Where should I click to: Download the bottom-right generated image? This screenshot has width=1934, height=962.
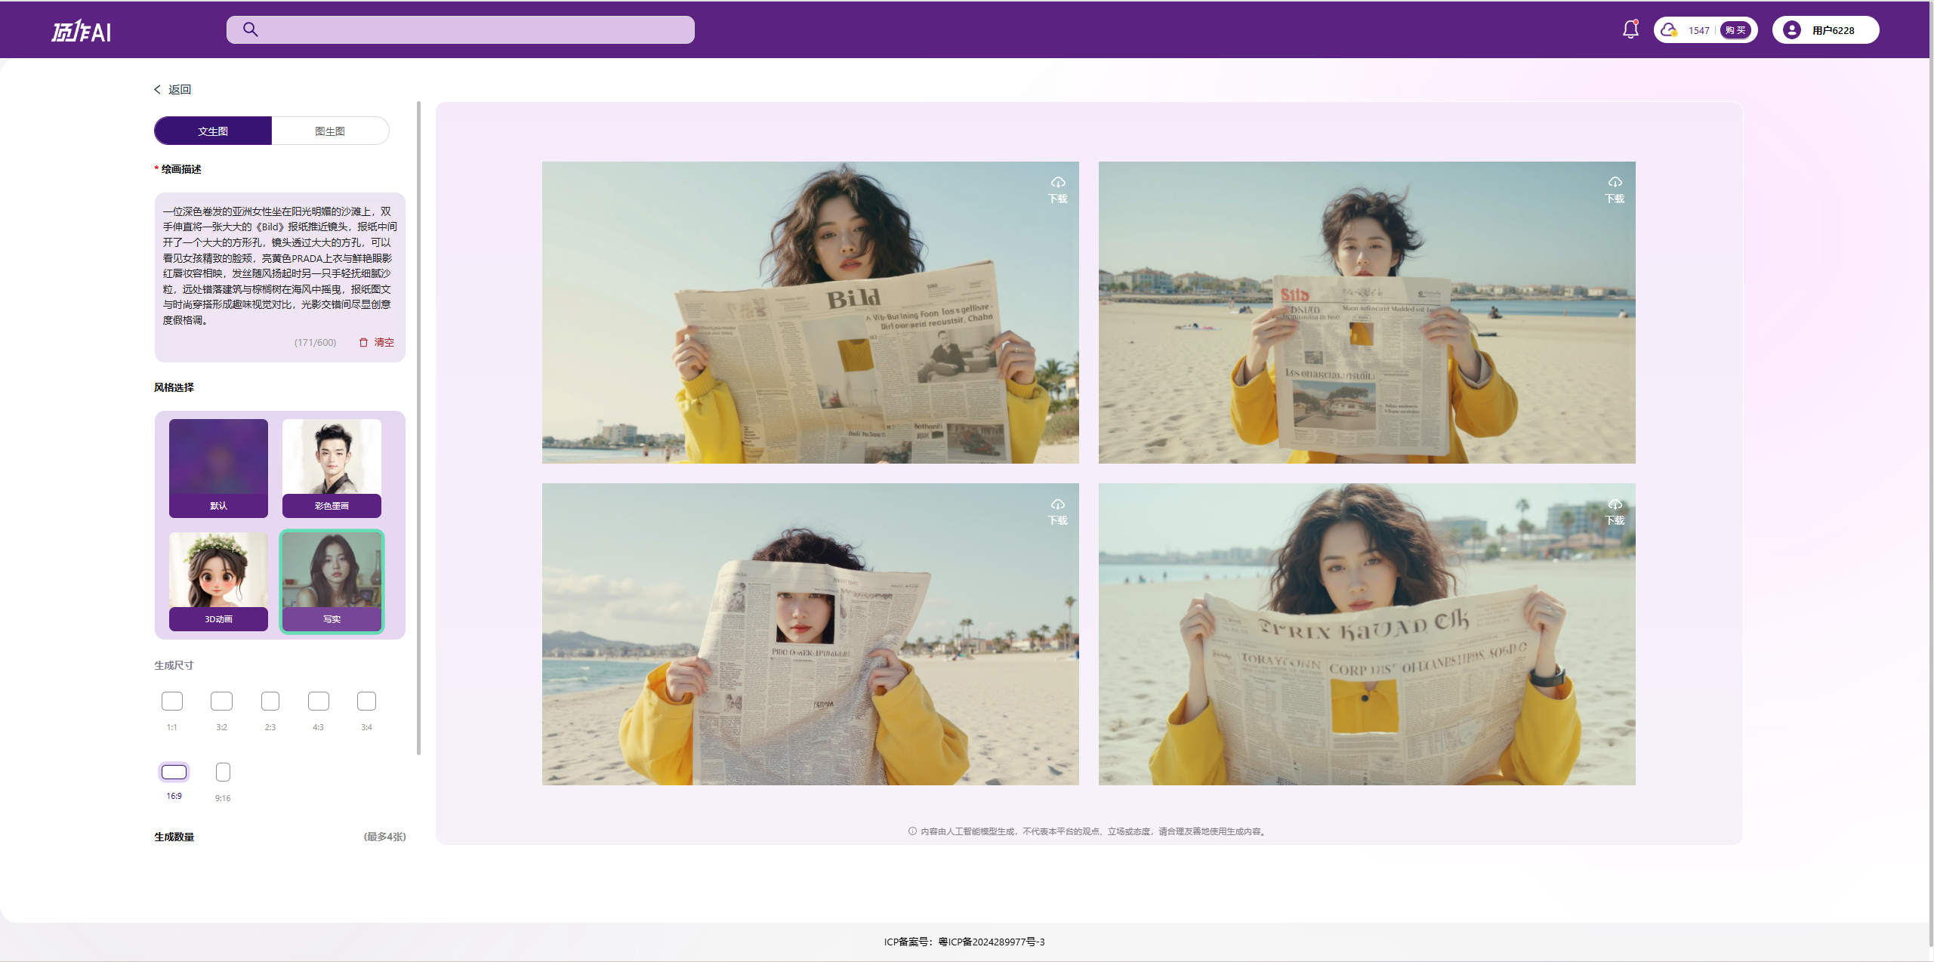click(x=1614, y=510)
